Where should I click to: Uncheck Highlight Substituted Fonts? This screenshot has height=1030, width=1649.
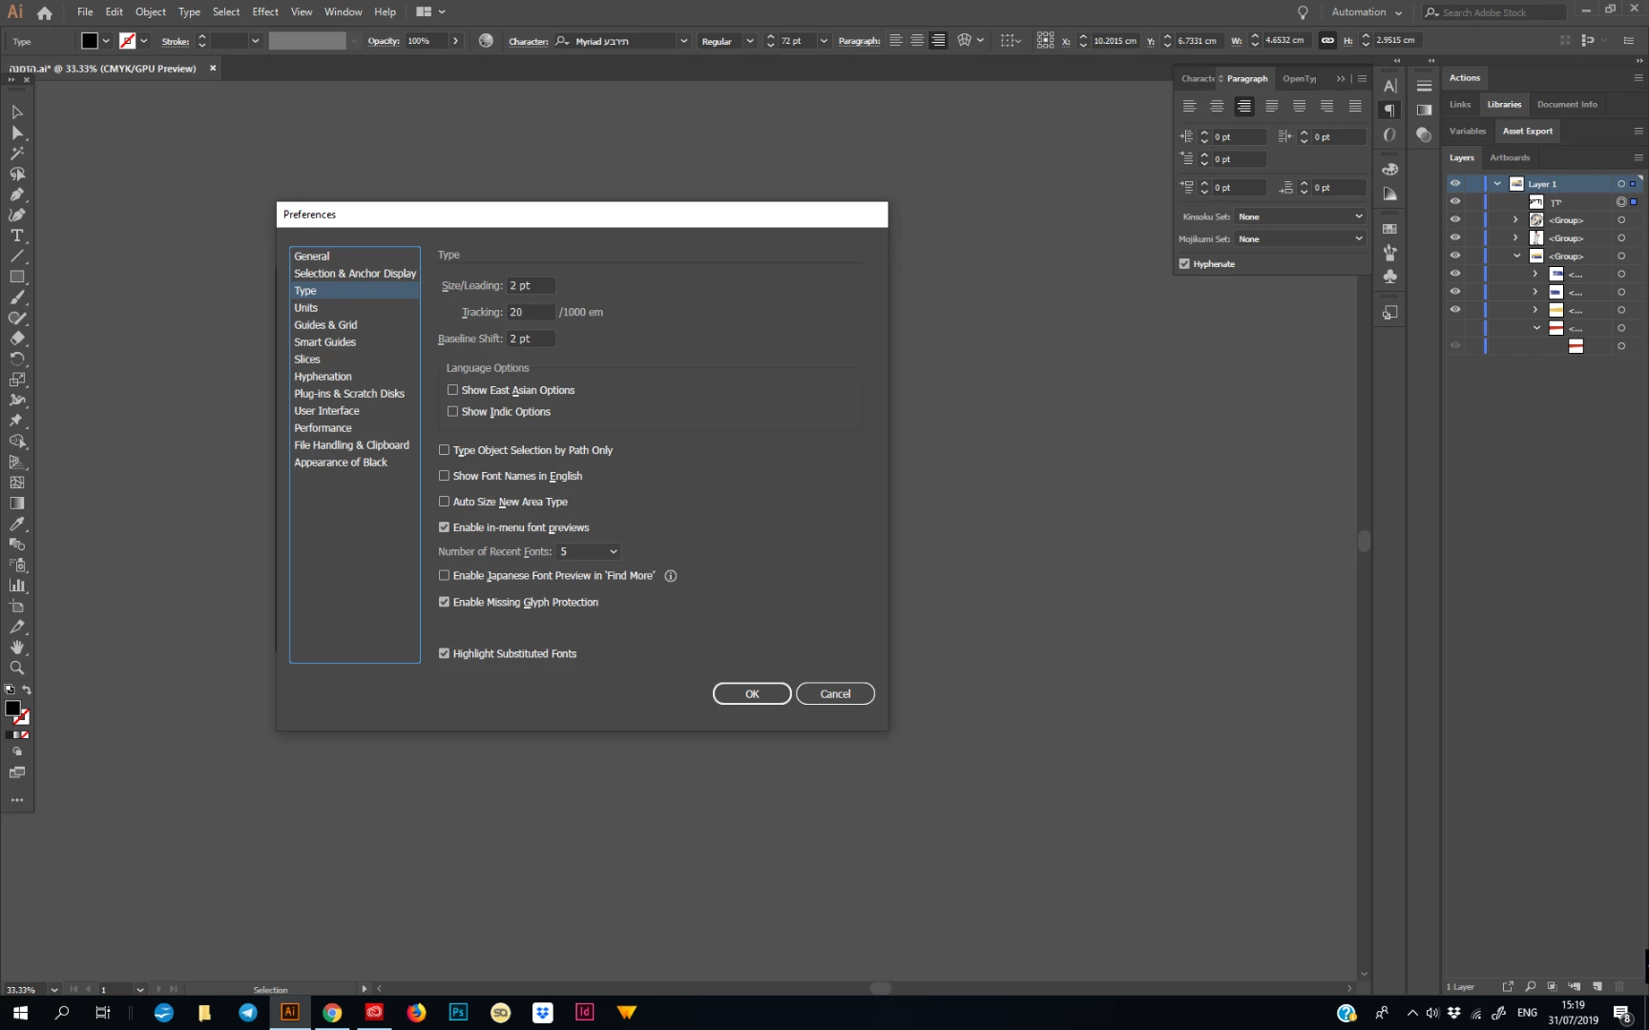click(444, 653)
